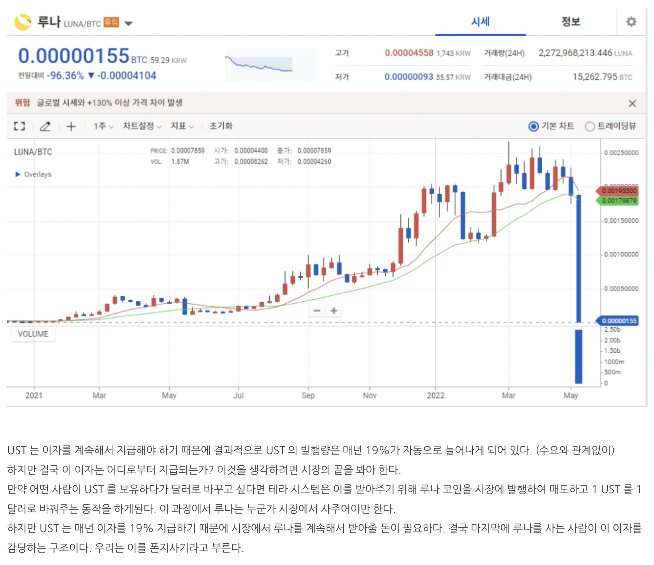Click the plus crosshair tool icon

(x=71, y=127)
